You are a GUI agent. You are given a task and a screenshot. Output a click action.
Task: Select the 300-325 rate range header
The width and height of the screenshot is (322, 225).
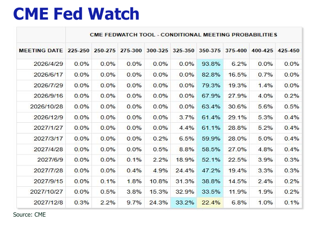pos(158,50)
